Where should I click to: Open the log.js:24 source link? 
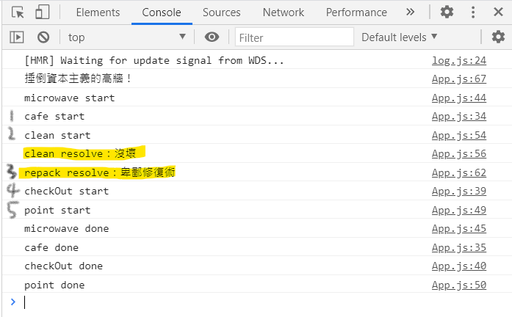pos(458,60)
